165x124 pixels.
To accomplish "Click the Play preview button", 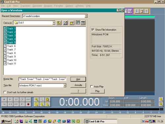I will click(x=97, y=91).
